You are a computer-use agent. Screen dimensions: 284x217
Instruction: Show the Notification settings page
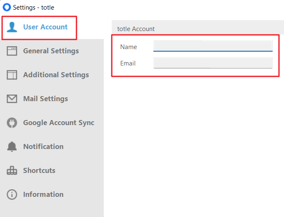coord(52,146)
